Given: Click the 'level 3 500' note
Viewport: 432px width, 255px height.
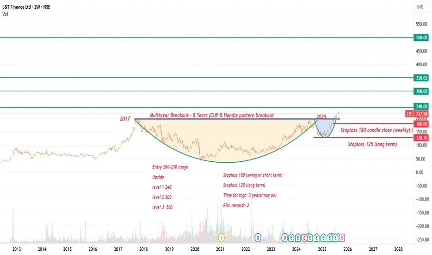Looking at the screenshot, I should point(162,207).
